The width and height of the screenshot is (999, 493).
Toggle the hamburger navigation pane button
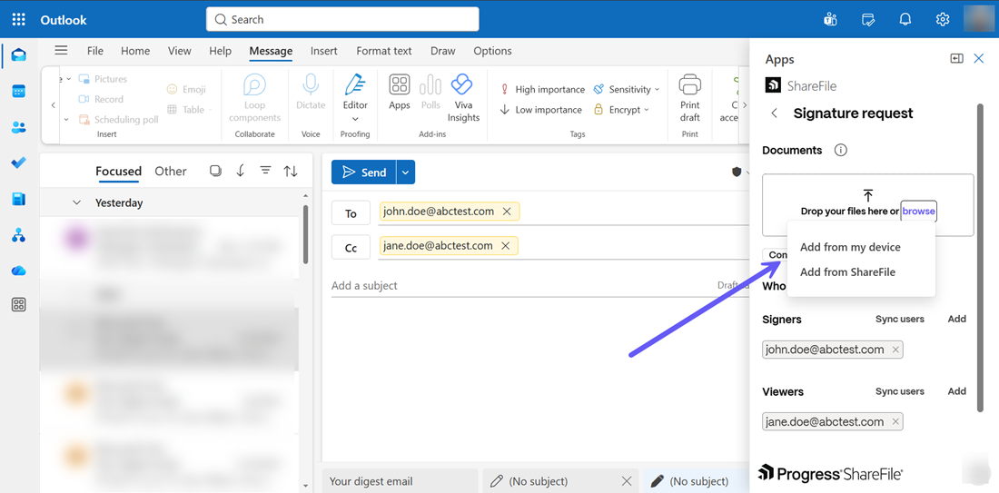pos(61,50)
